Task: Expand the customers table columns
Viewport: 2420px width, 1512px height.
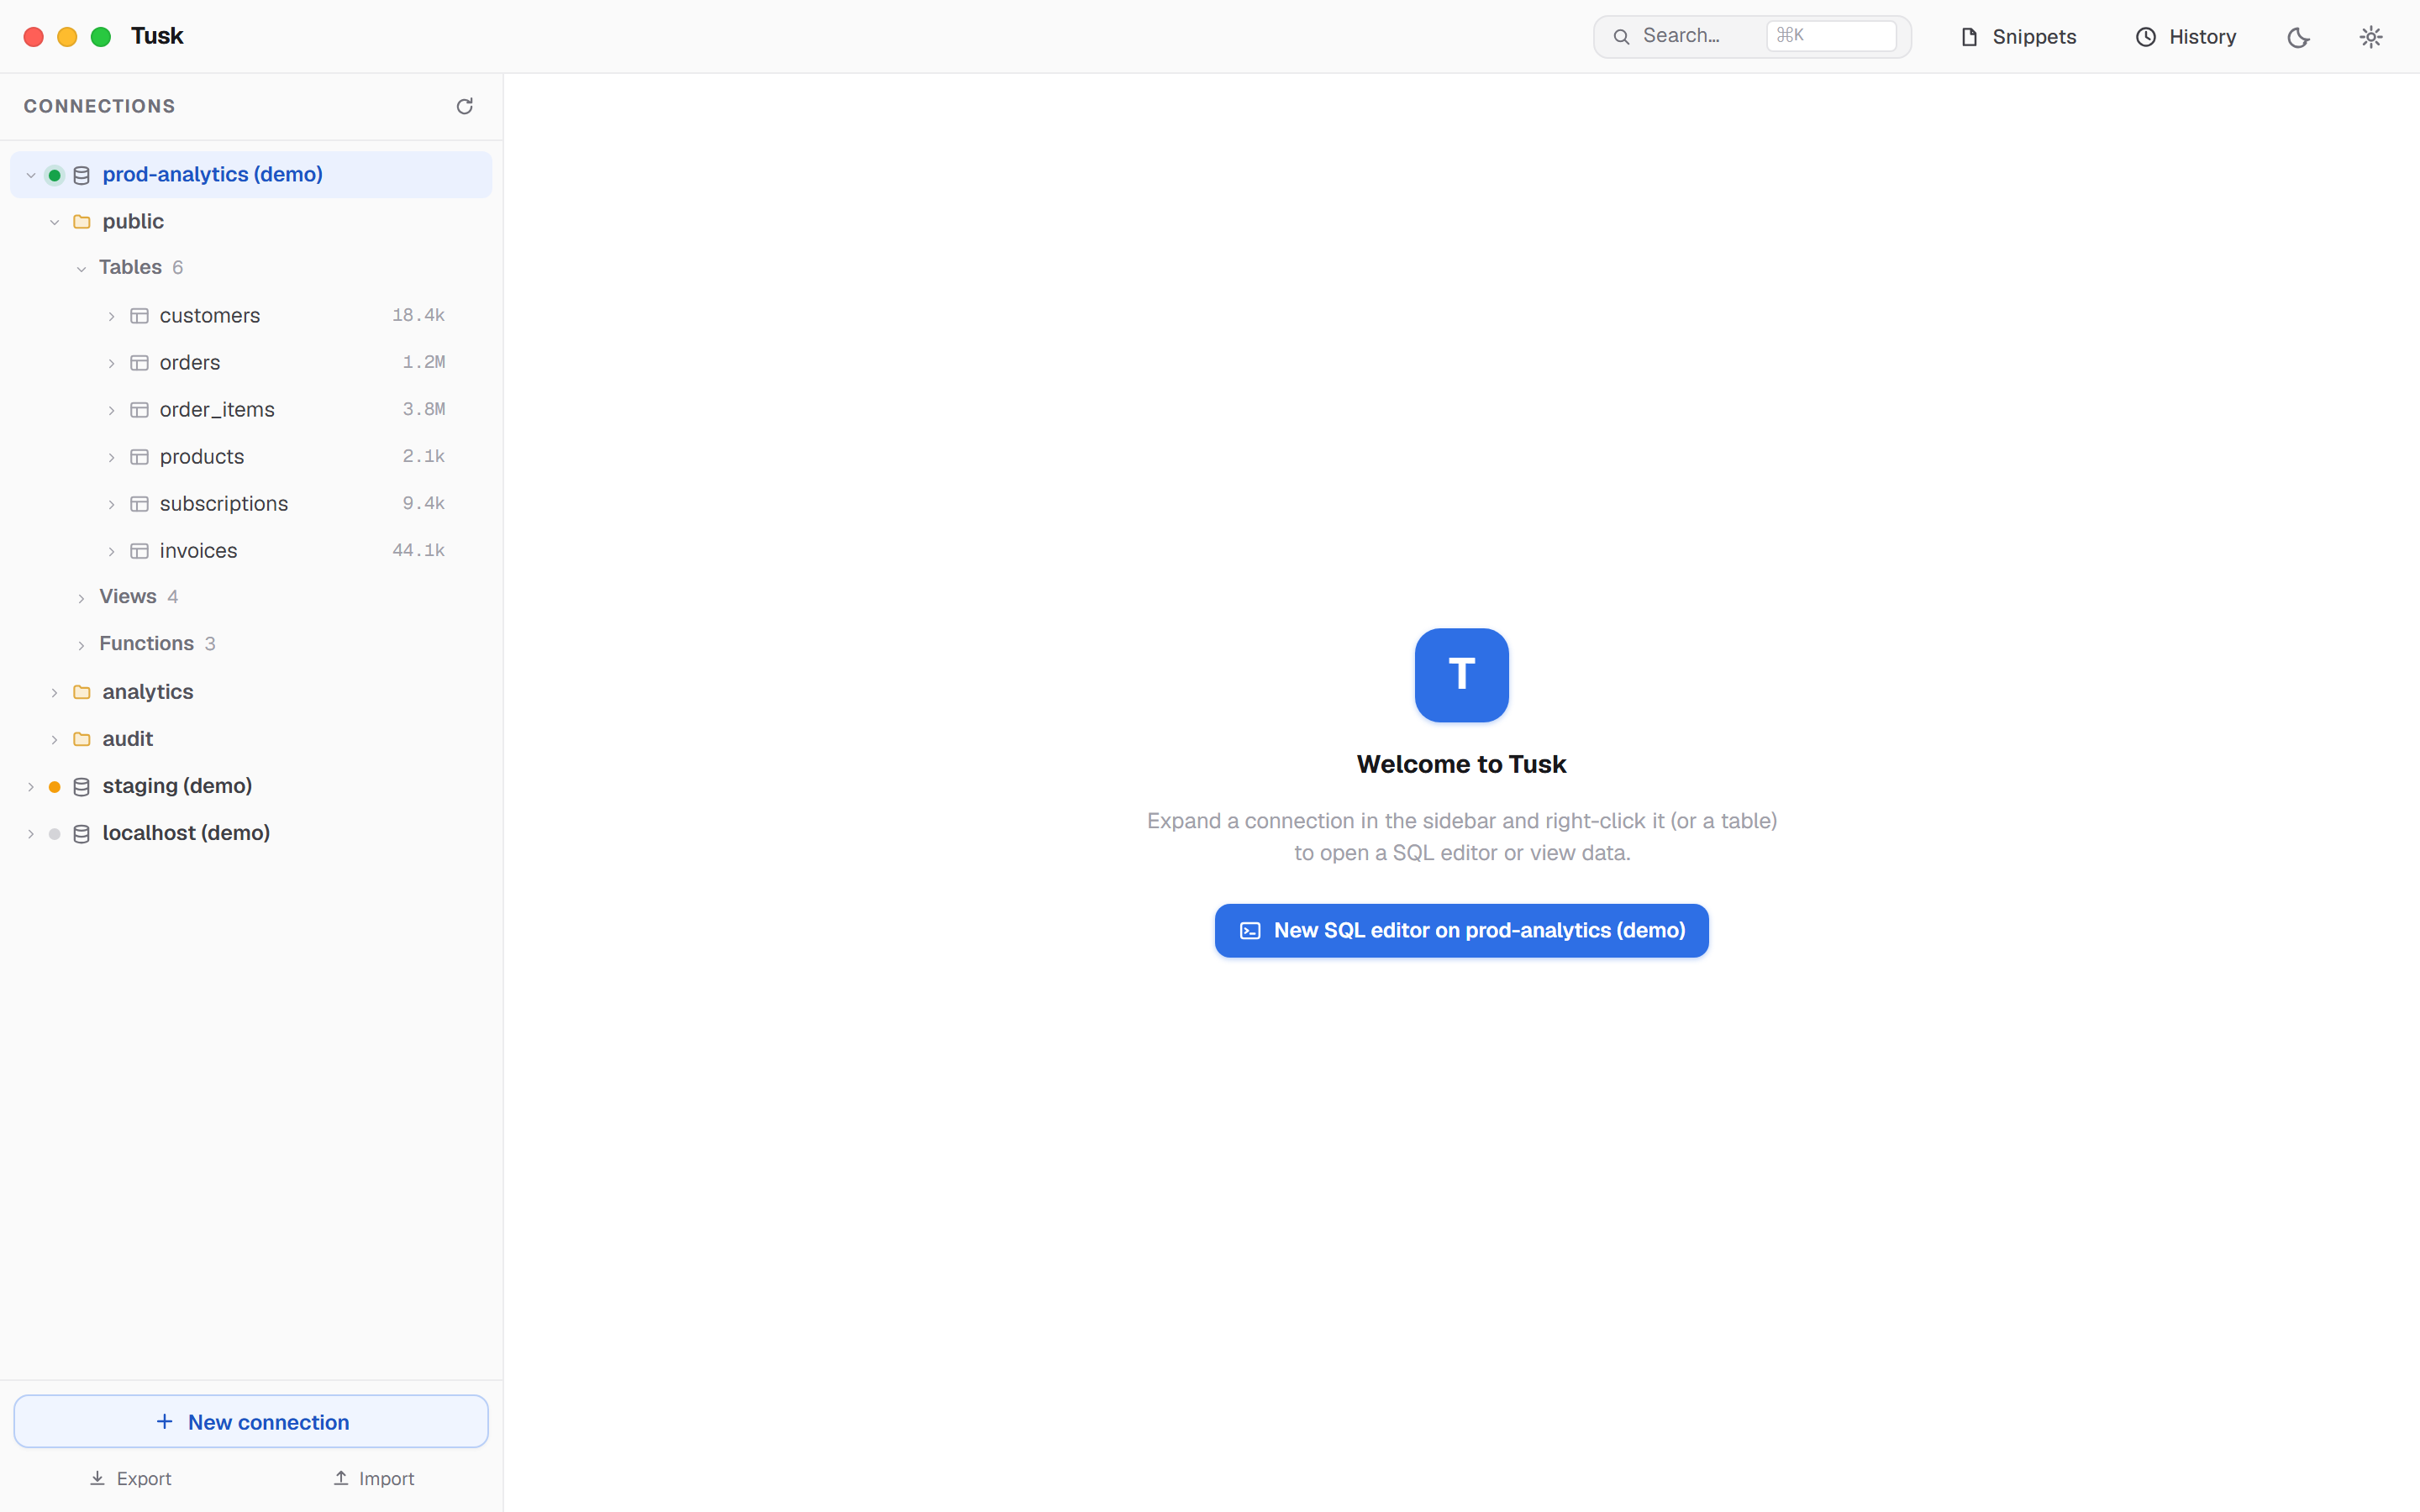Action: 111,316
